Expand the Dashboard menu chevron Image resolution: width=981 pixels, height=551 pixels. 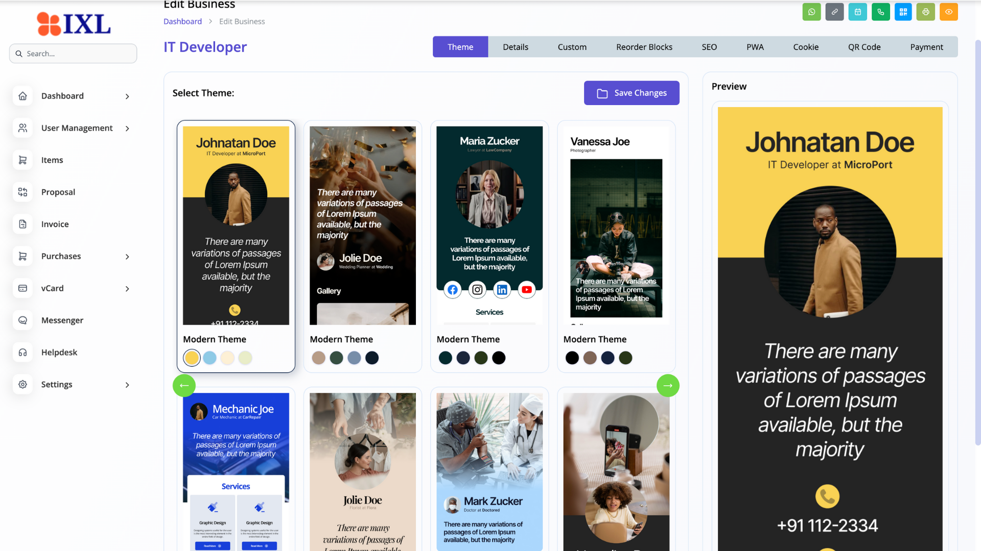pyautogui.click(x=127, y=96)
